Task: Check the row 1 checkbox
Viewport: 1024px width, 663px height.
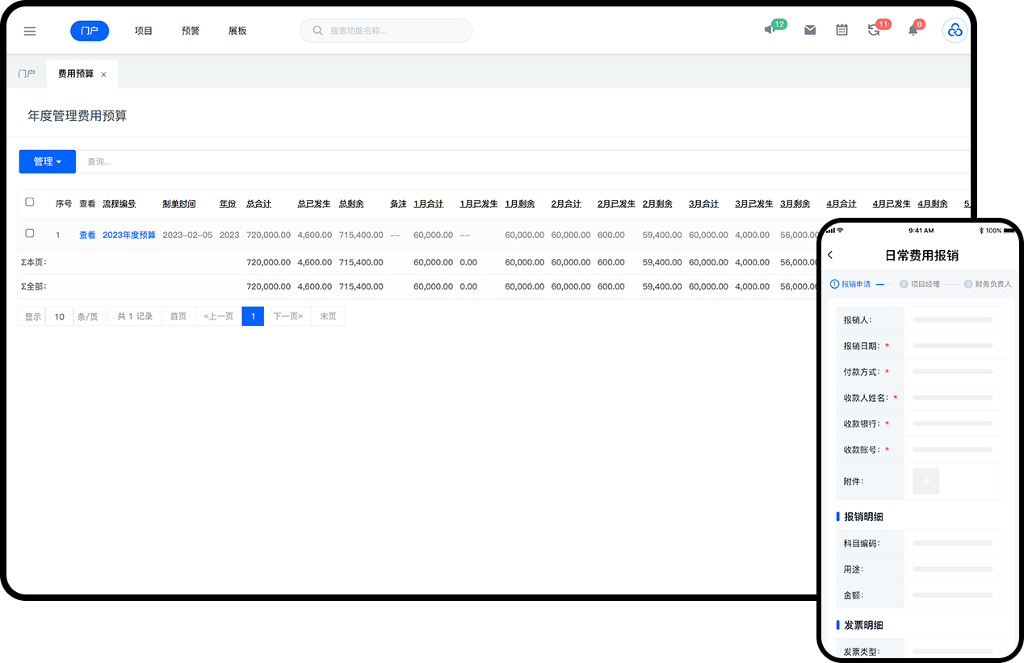Action: pyautogui.click(x=30, y=234)
